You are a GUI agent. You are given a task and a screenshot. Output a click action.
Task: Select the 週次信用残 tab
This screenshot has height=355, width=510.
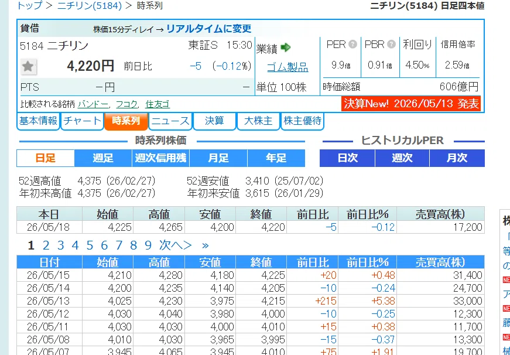[160, 158]
